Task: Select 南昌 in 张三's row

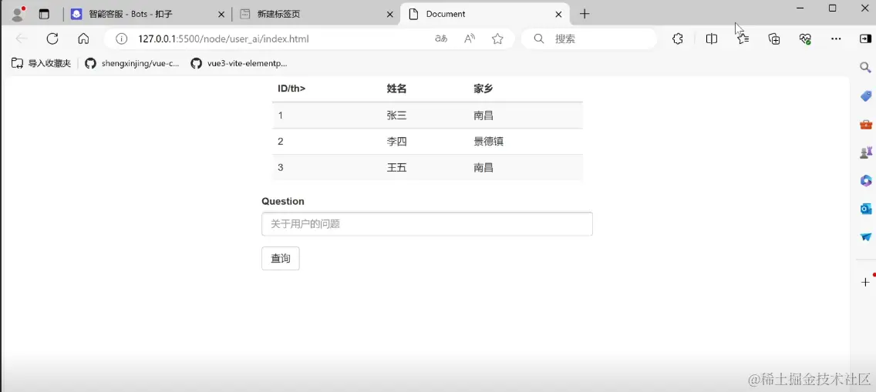Action: (483, 116)
